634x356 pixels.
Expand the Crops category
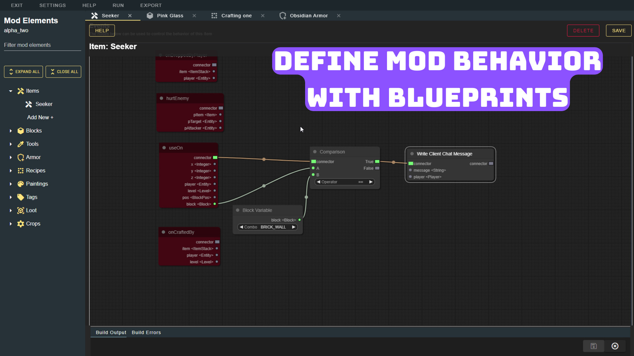pos(10,223)
